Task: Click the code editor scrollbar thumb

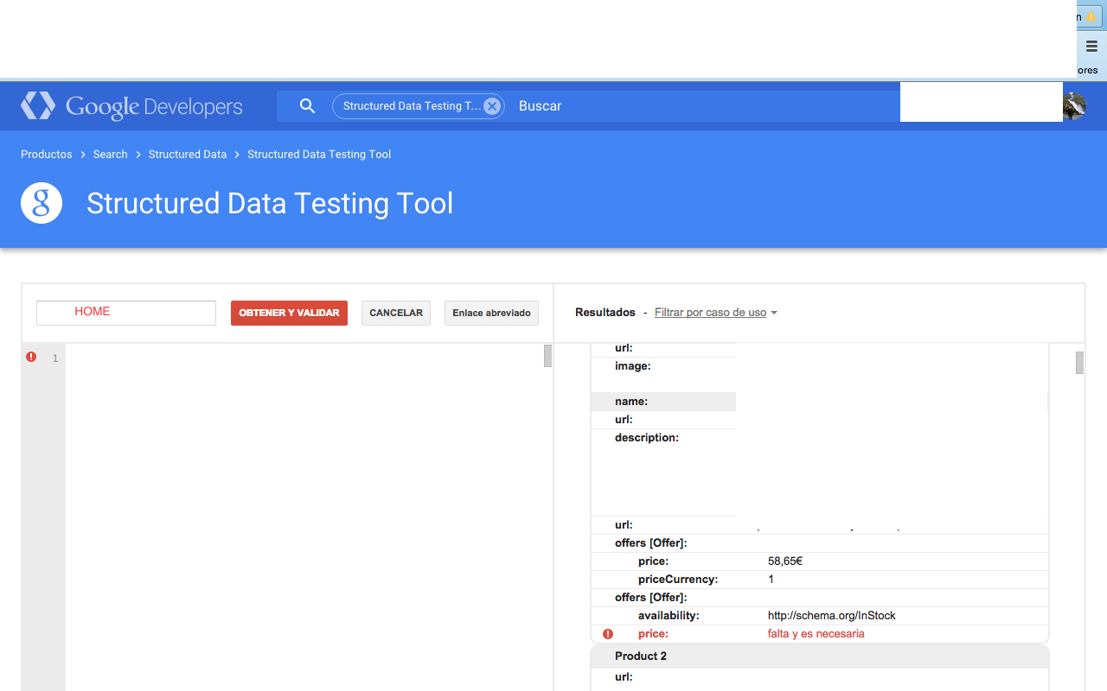Action: pos(547,356)
